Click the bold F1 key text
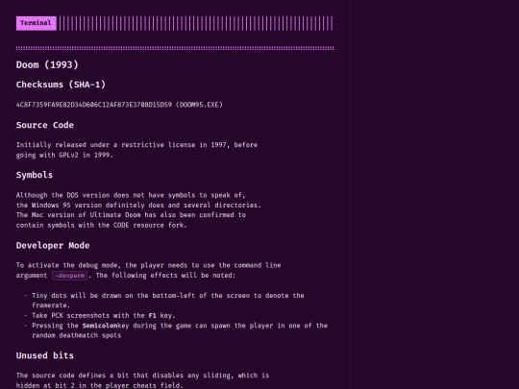The width and height of the screenshot is (519, 389). [x=152, y=316]
